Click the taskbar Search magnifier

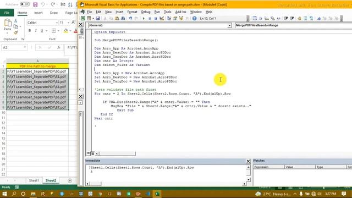point(14,194)
